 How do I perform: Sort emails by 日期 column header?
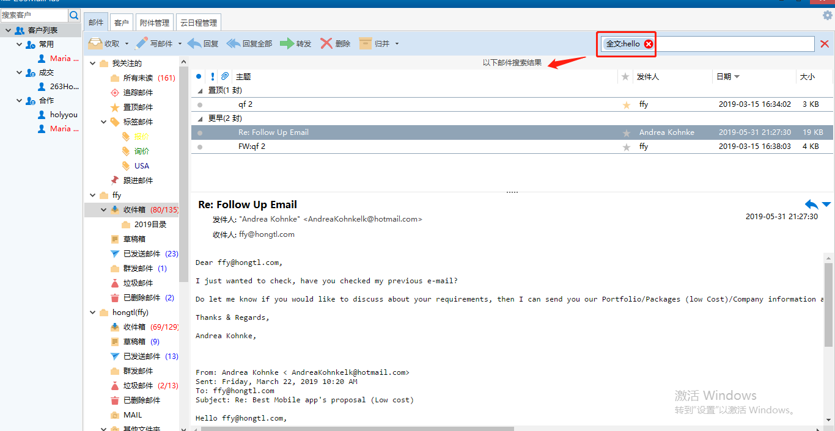724,76
